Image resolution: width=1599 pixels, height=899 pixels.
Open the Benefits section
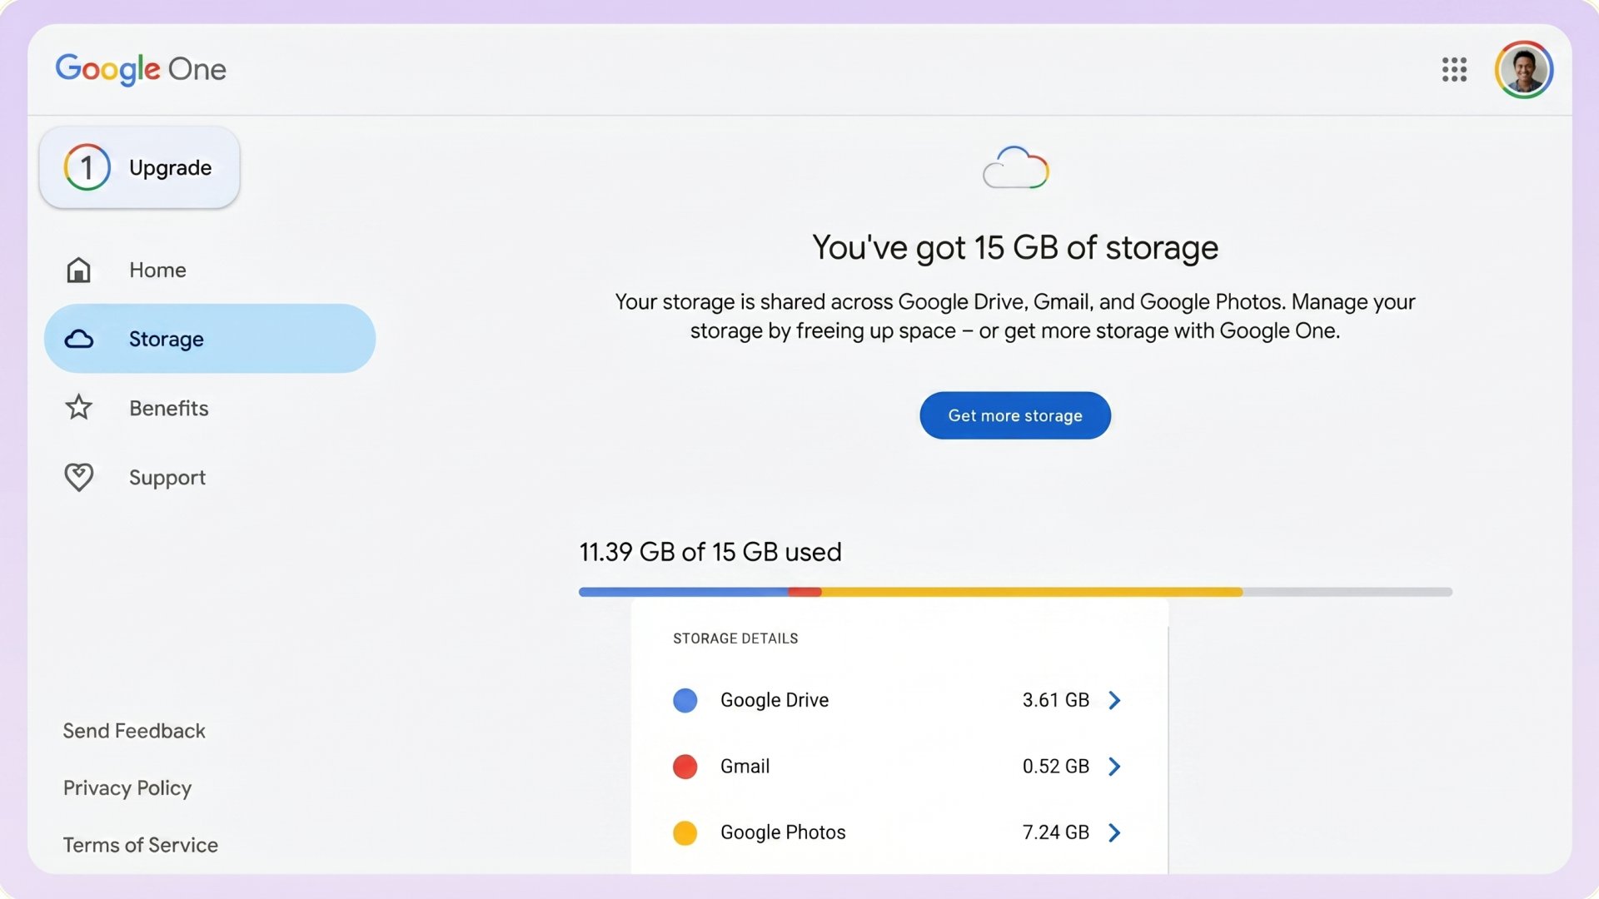[210, 408]
